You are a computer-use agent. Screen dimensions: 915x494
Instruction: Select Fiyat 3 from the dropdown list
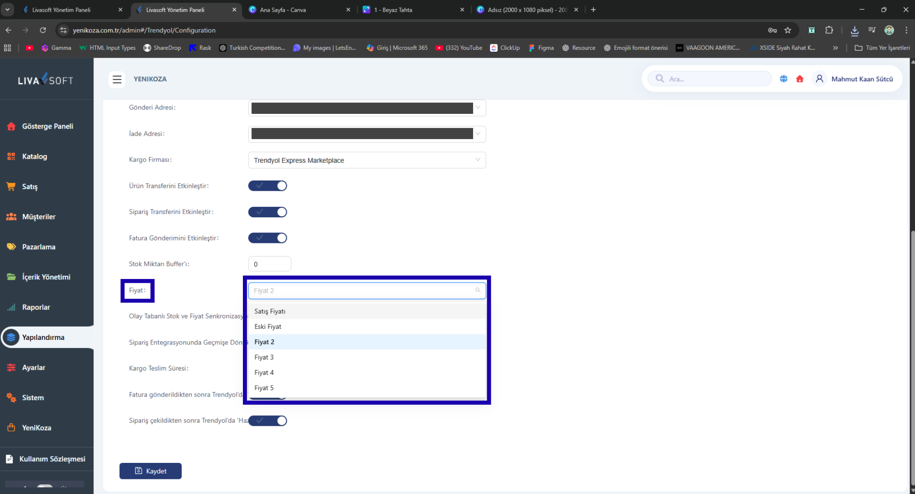click(264, 357)
